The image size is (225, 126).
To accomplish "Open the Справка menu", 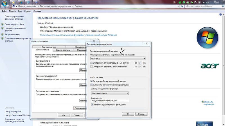I will pos(37,11).
